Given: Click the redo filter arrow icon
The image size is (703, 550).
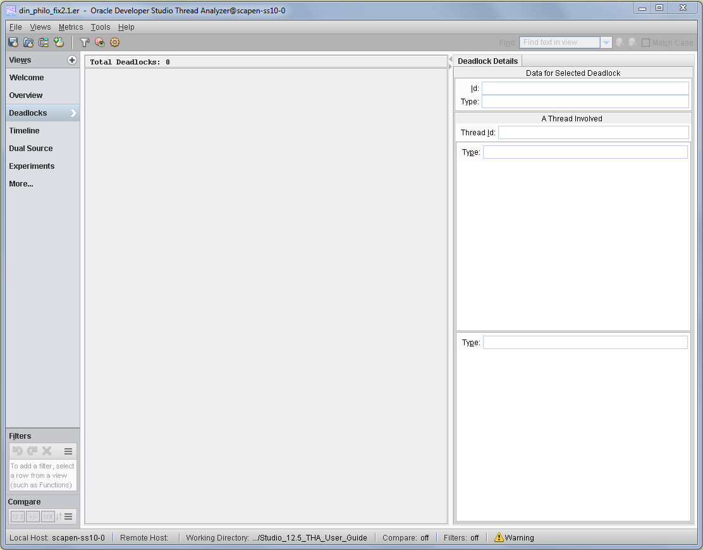Looking at the screenshot, I should point(32,451).
